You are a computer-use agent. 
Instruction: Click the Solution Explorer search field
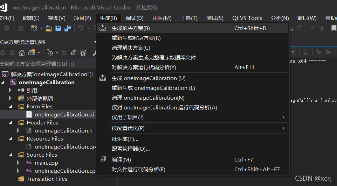coord(48,64)
